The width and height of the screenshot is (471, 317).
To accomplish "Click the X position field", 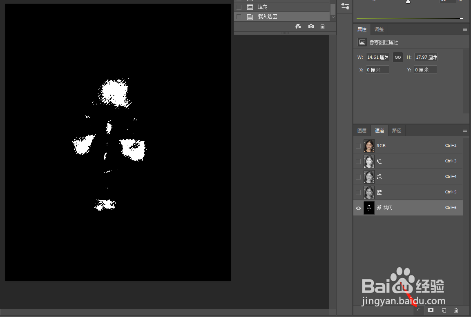I will tap(377, 70).
